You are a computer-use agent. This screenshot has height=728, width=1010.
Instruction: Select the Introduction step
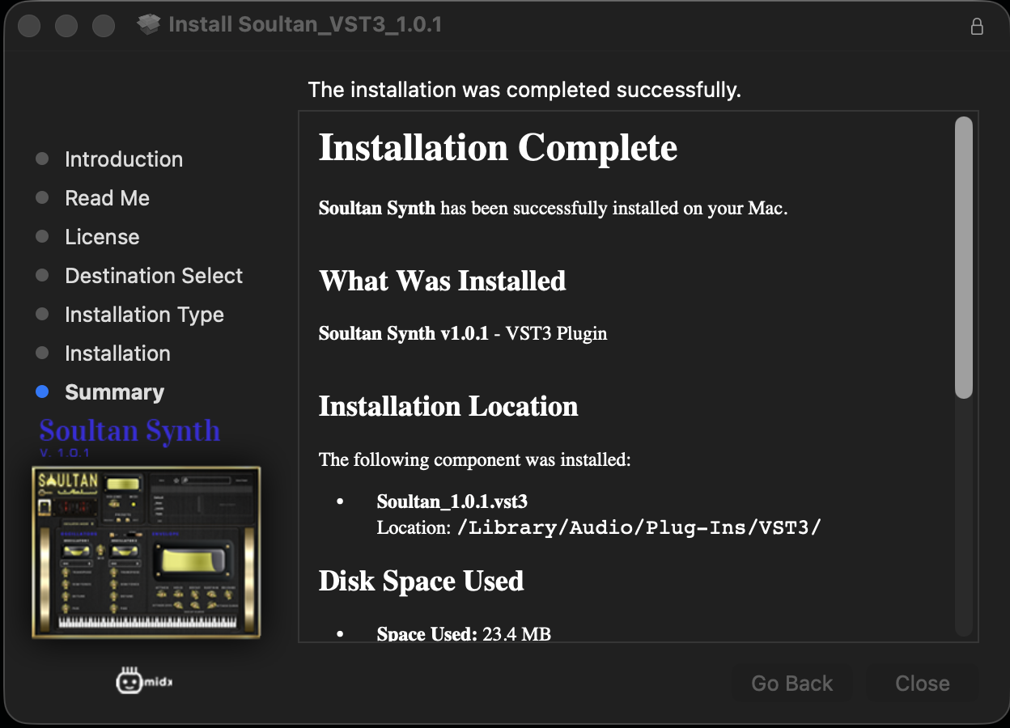[124, 159]
